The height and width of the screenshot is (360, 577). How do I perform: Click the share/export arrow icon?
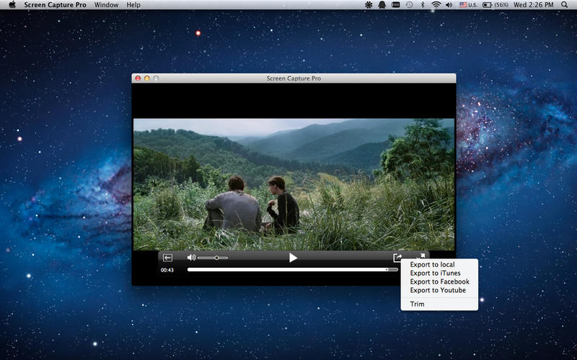397,257
